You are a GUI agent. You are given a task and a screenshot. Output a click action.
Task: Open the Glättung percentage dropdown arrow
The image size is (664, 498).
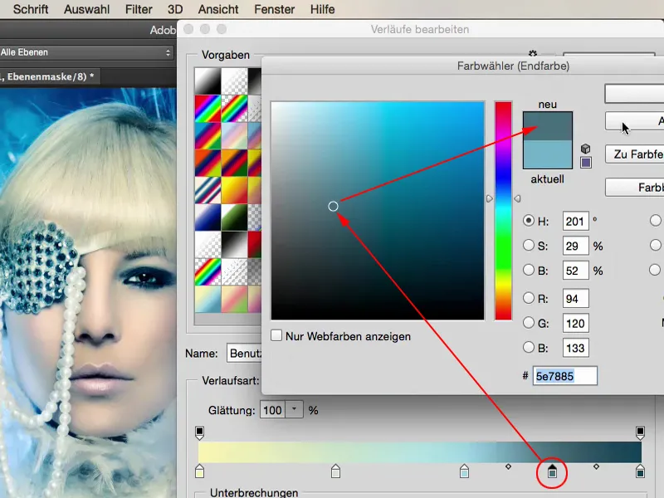[295, 409]
